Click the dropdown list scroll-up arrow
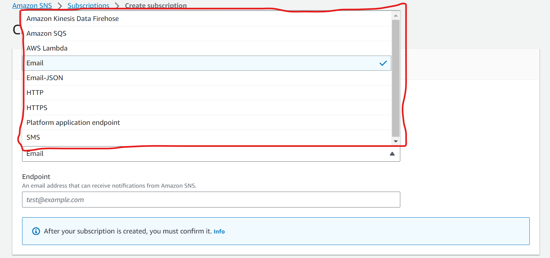550x258 pixels. tap(396, 16)
